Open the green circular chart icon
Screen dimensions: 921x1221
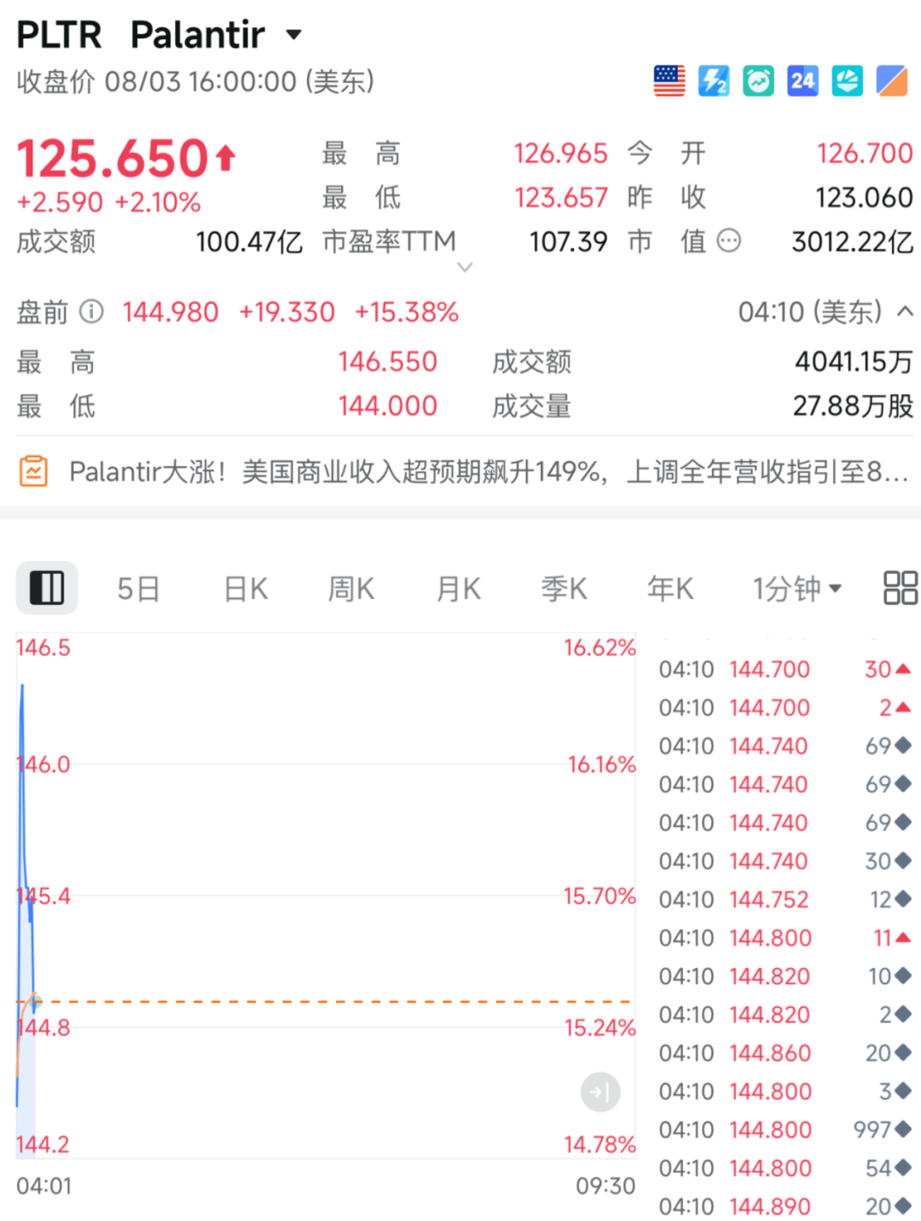pos(758,81)
